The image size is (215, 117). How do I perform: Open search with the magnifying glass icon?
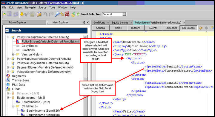(57, 14)
